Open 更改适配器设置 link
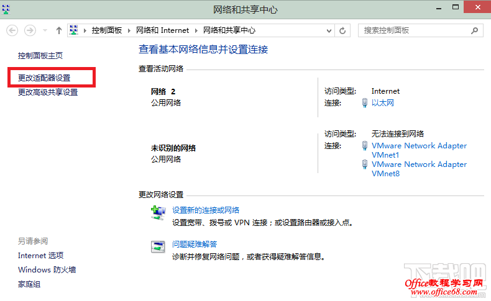The image size is (491, 301). [44, 78]
